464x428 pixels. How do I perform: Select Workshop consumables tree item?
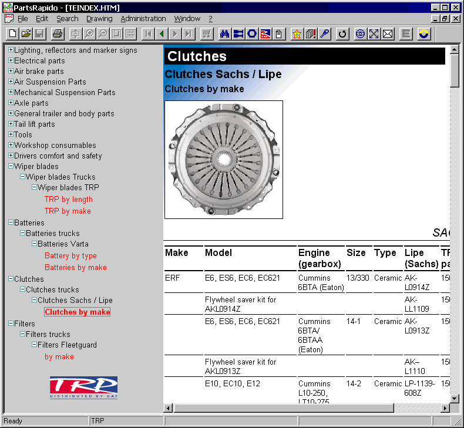(x=55, y=145)
